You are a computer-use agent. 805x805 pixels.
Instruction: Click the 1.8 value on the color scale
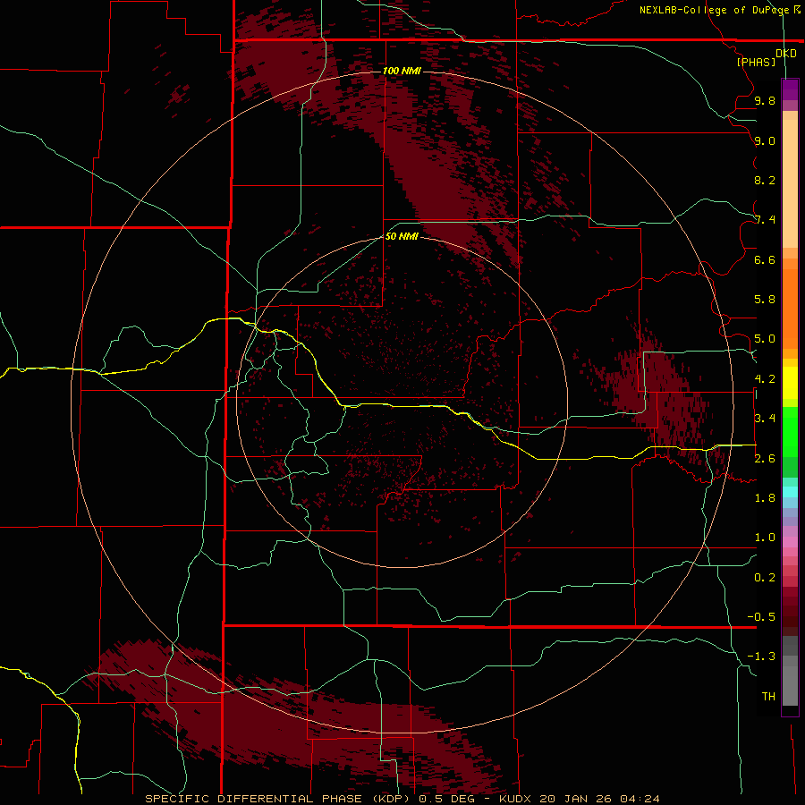point(765,498)
